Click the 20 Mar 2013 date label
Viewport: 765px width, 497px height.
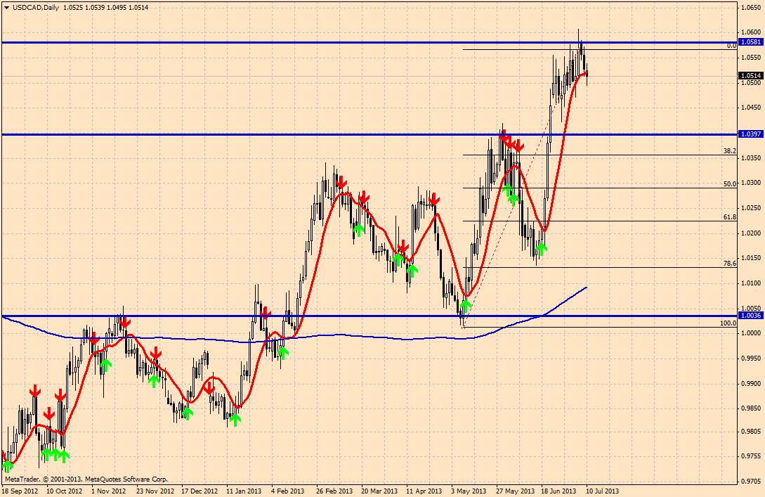(x=379, y=491)
